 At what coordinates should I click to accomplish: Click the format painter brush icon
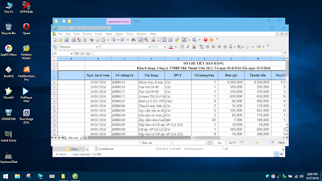(x=177, y=40)
